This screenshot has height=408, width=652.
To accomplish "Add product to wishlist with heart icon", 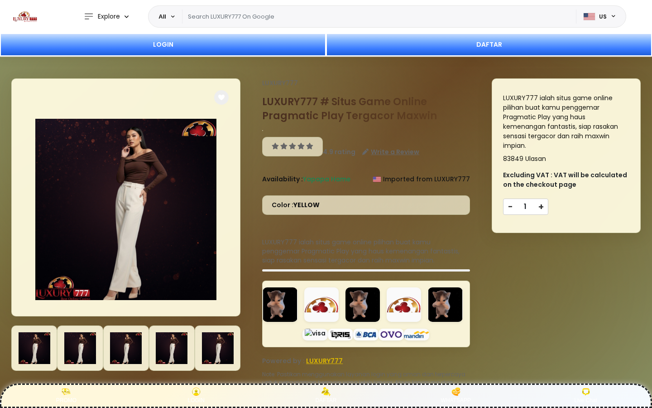I will [x=221, y=97].
